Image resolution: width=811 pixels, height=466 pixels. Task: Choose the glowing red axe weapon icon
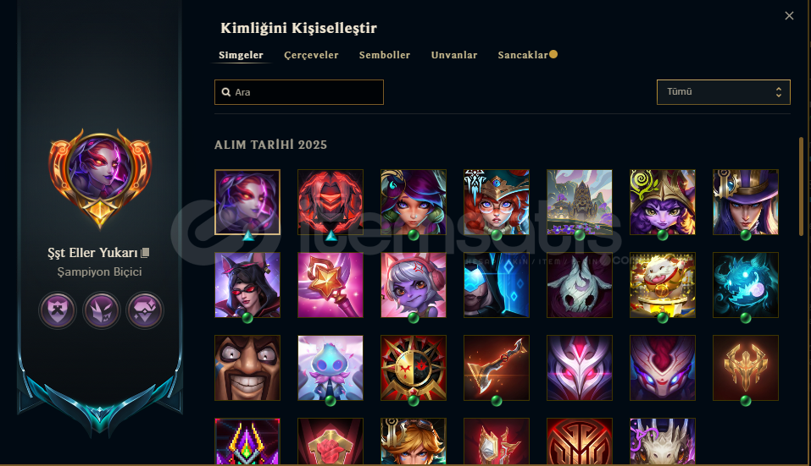(496, 368)
